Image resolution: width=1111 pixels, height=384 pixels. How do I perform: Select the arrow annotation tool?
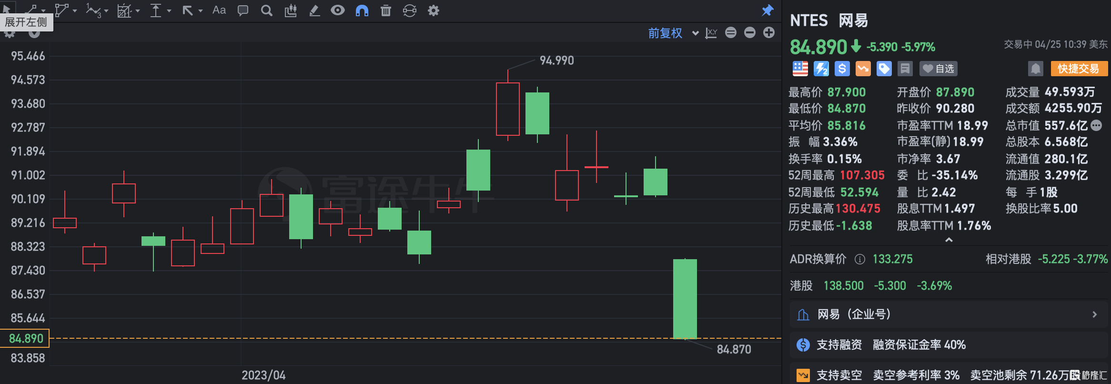(188, 10)
